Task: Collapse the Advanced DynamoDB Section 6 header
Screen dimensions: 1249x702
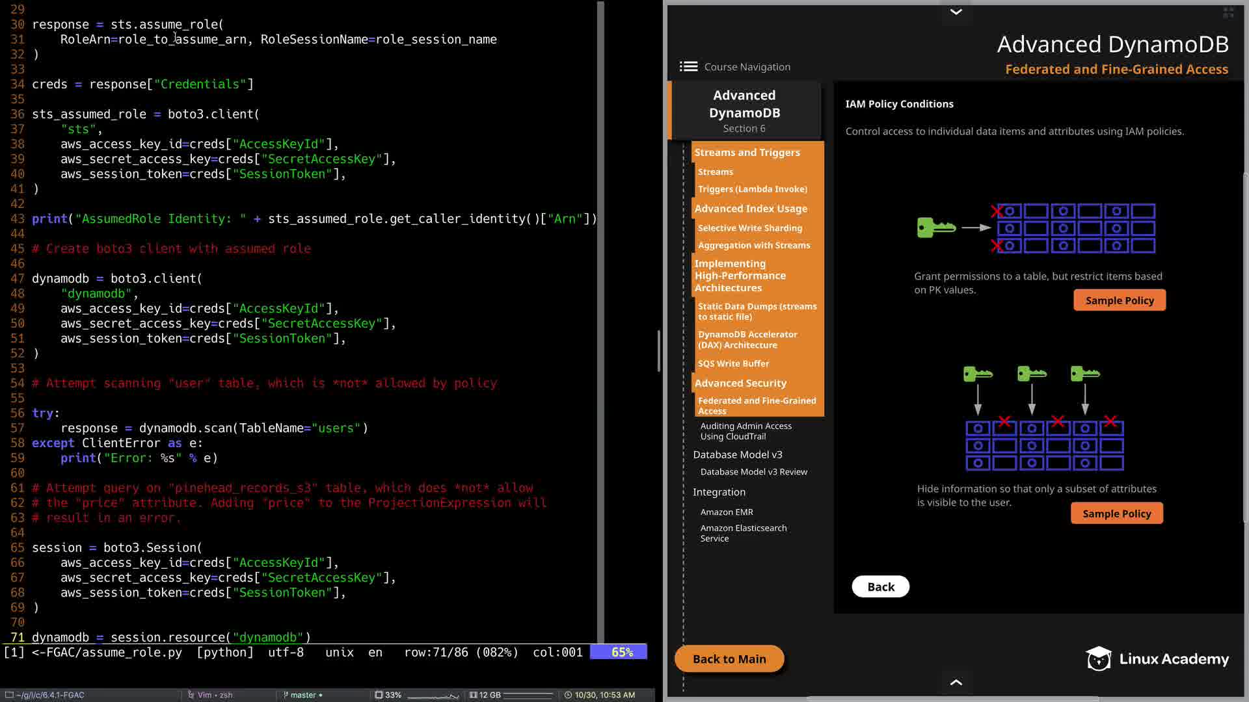Action: (x=744, y=110)
